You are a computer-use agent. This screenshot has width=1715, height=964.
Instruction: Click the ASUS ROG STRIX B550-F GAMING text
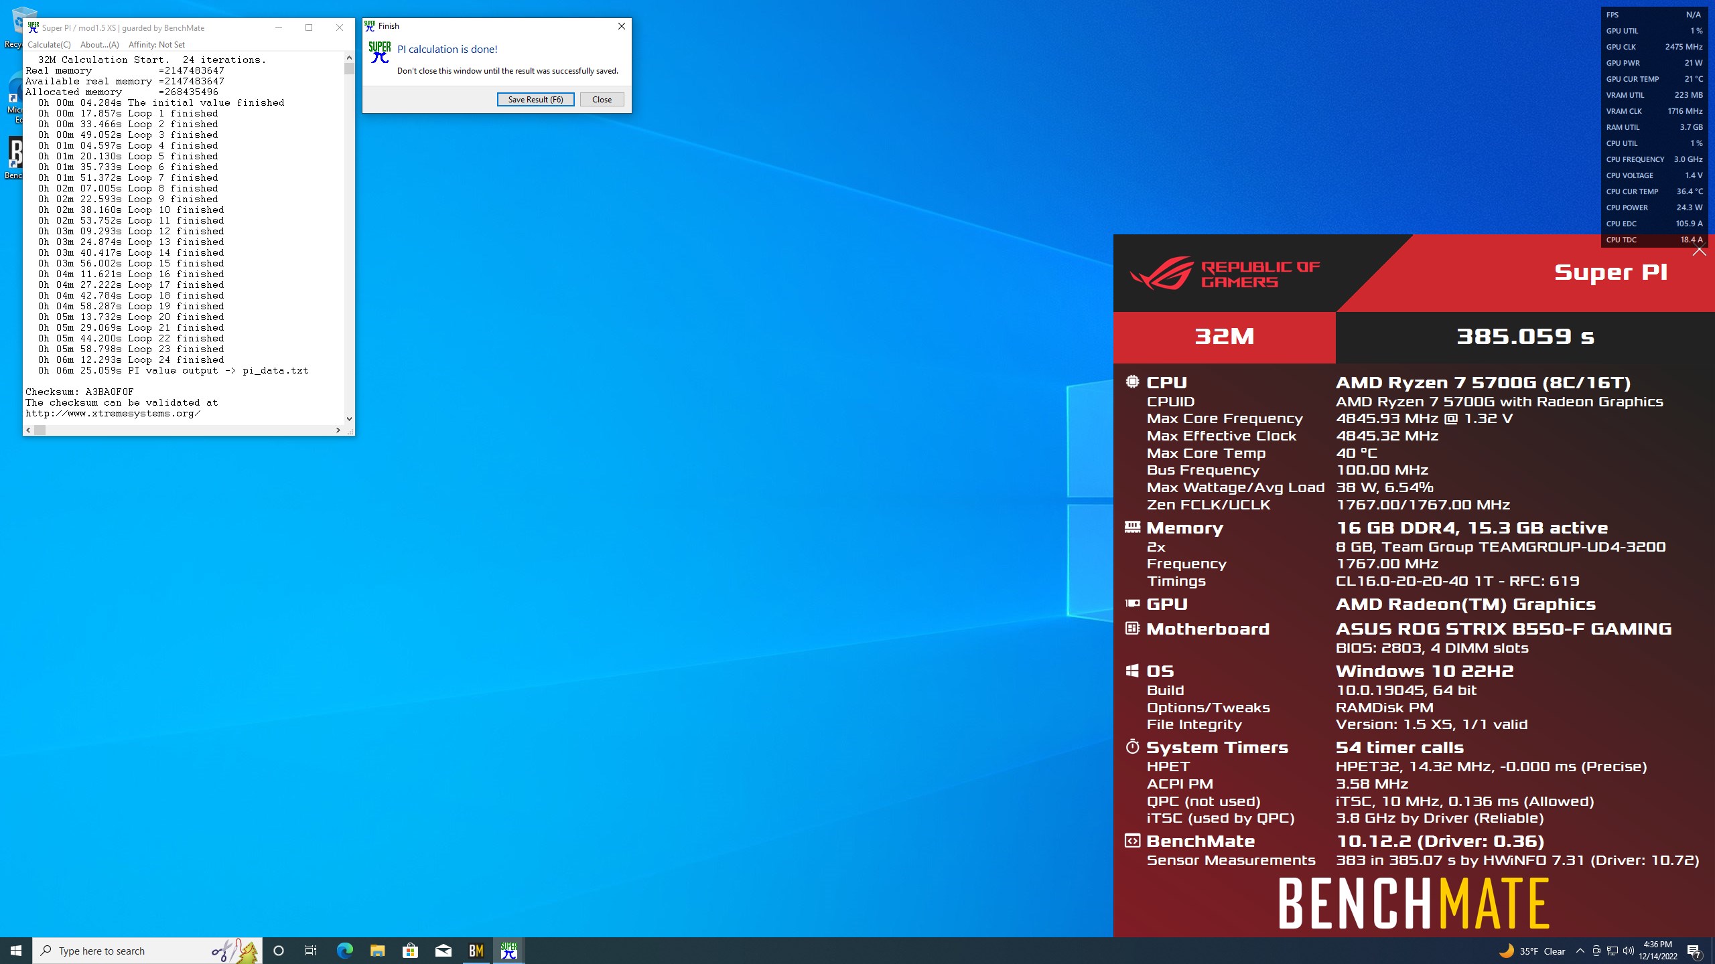click(1503, 629)
